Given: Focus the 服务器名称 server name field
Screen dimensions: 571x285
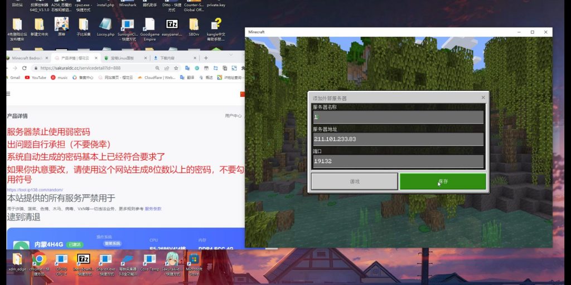Looking at the screenshot, I should [x=398, y=117].
